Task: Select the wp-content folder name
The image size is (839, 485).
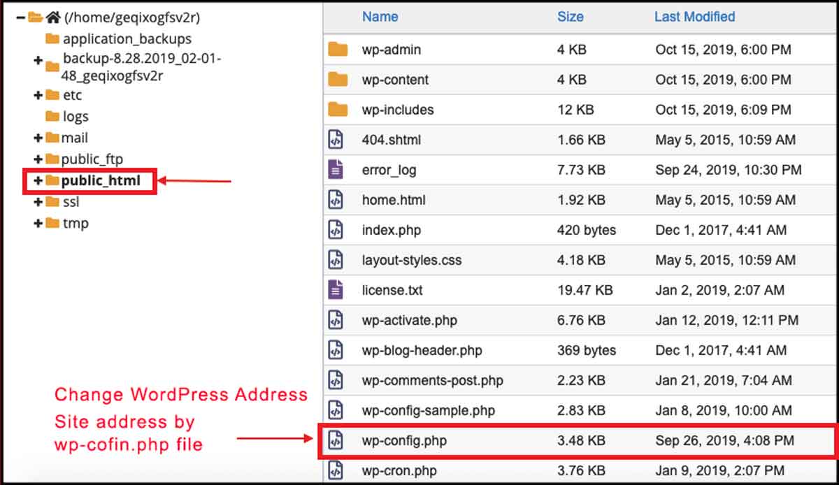Action: coord(396,80)
